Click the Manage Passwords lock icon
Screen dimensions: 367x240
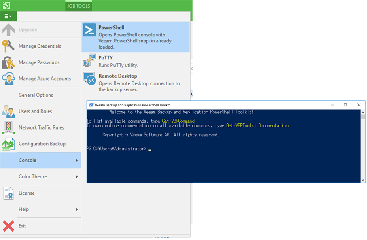[8, 62]
